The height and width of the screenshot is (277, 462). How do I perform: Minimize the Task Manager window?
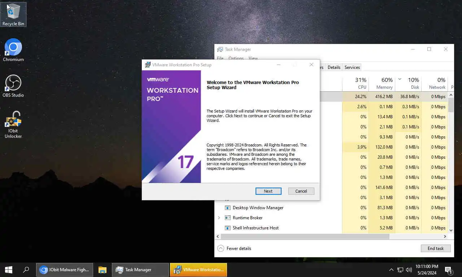pyautogui.click(x=413, y=49)
